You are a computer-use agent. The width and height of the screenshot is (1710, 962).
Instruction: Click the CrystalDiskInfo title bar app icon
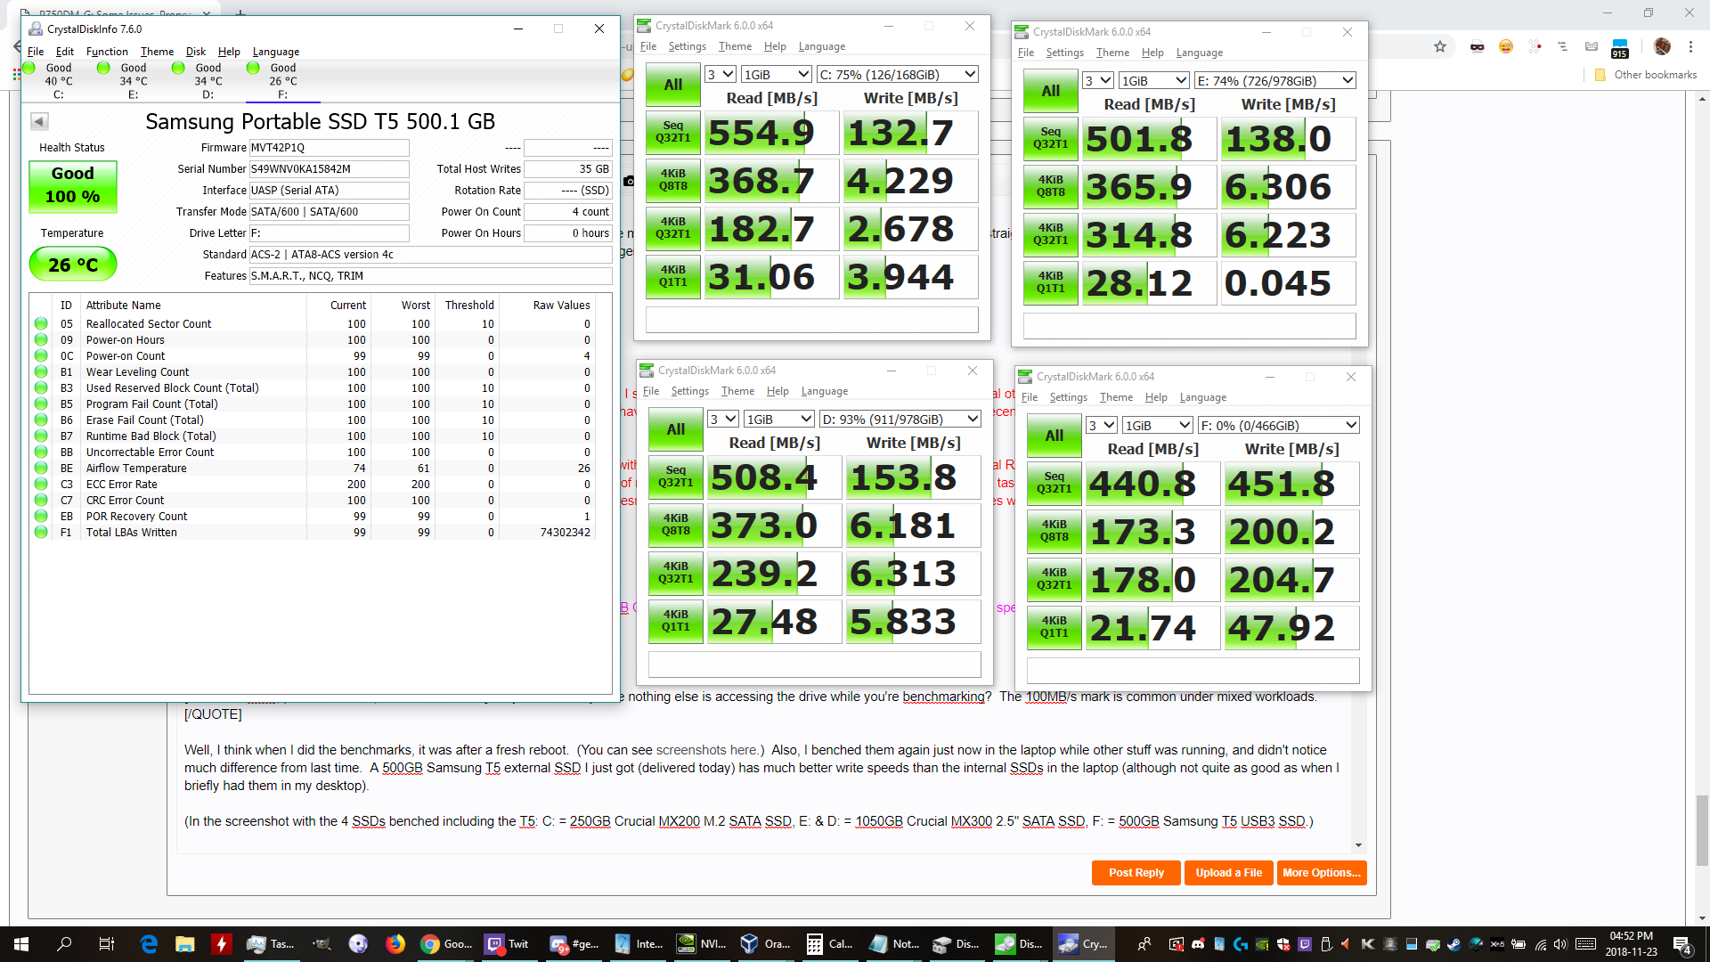[35, 29]
